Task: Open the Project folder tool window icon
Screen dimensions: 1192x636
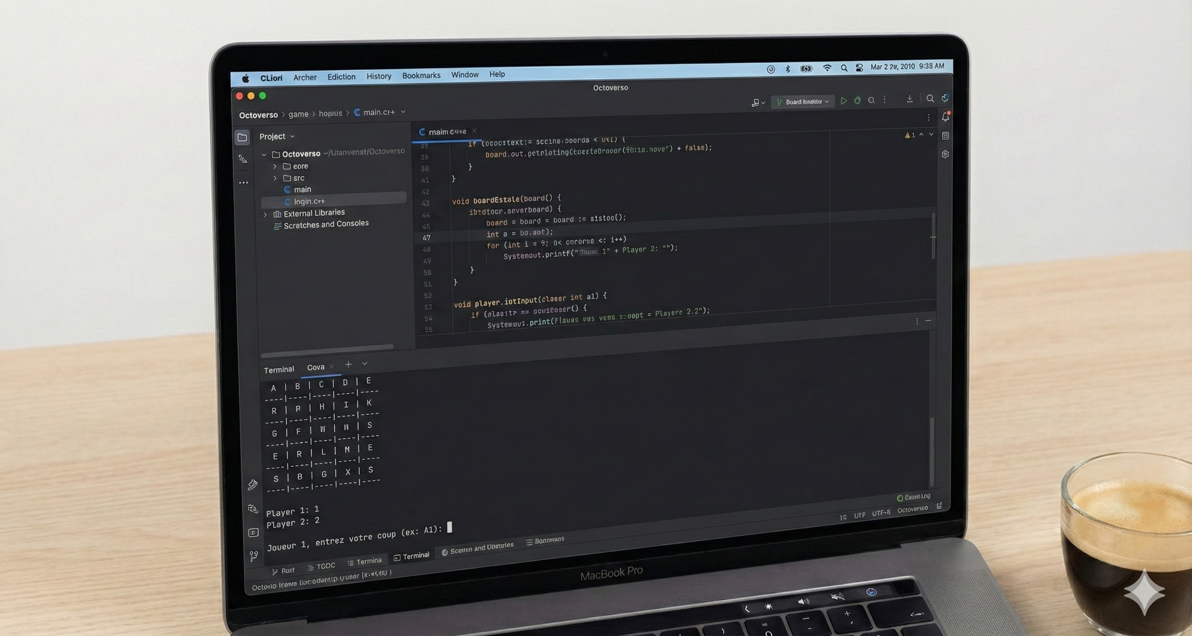Action: (242, 137)
